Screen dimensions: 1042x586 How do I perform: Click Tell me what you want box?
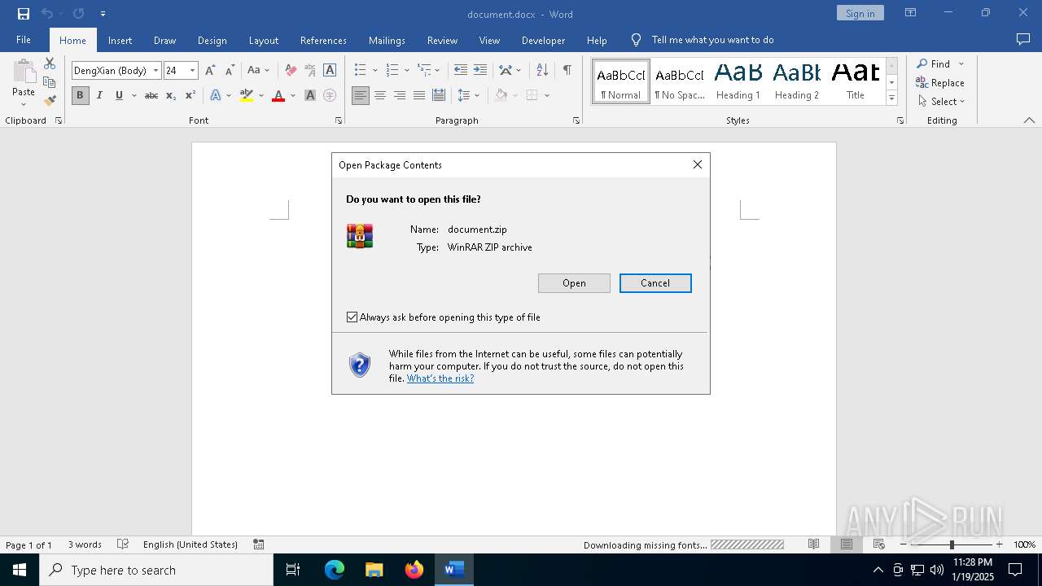pos(713,40)
